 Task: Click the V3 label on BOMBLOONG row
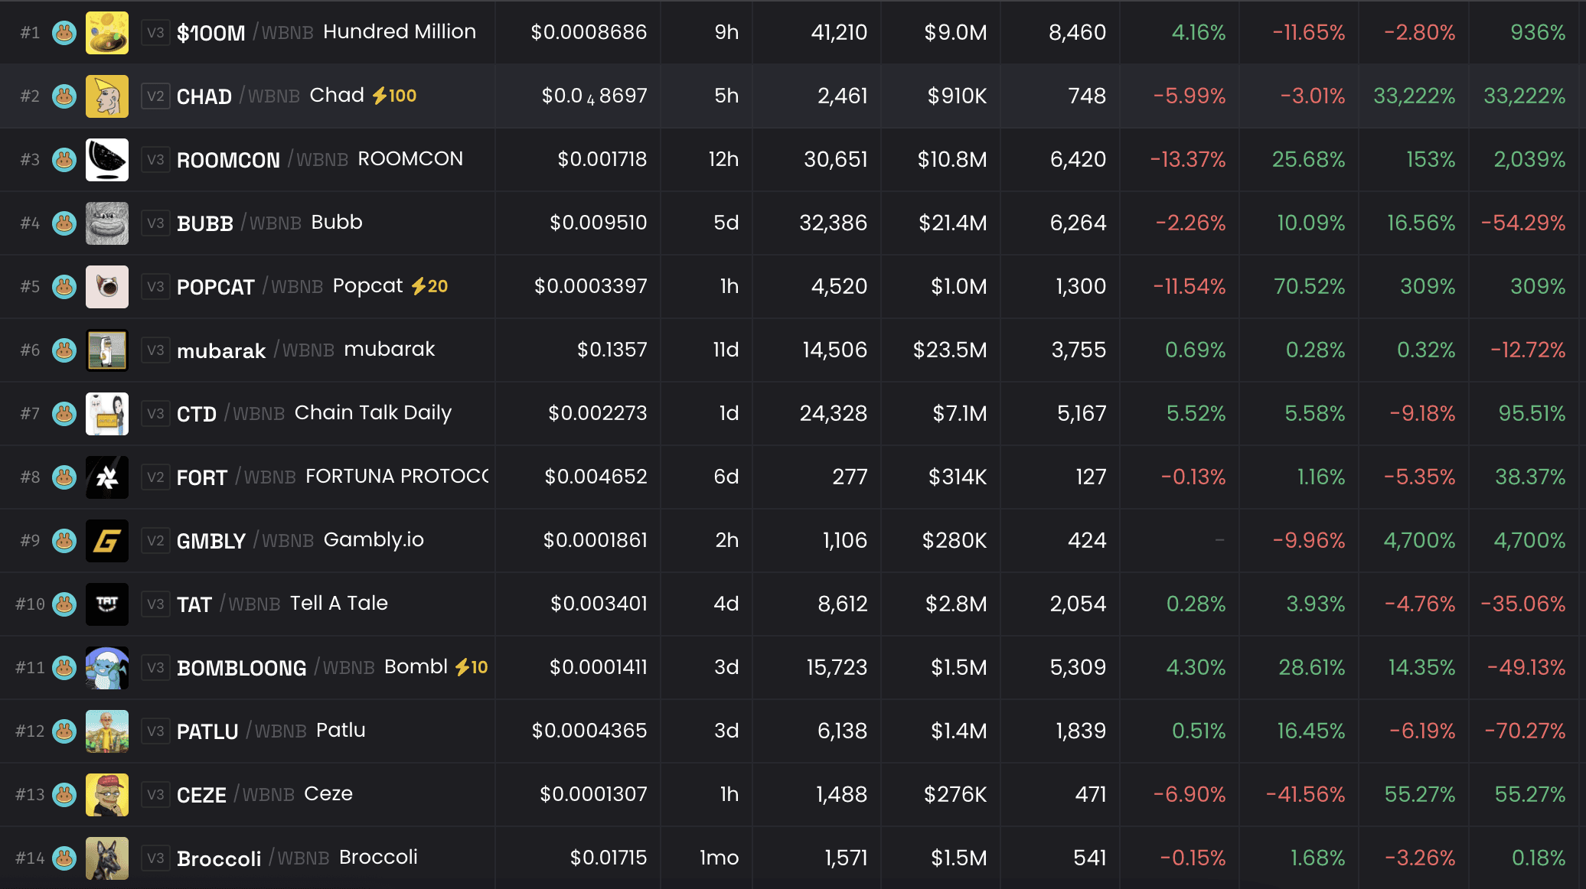[x=155, y=668]
